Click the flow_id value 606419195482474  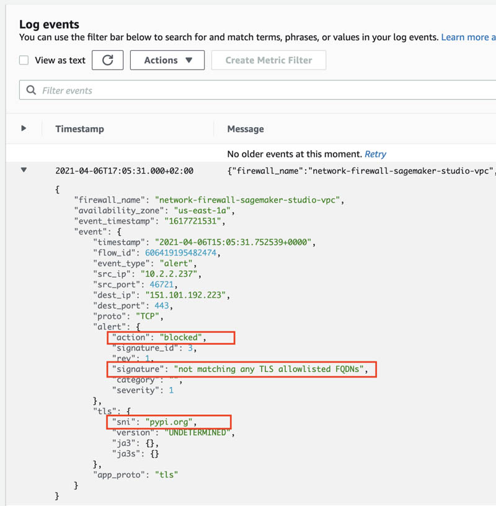click(180, 252)
